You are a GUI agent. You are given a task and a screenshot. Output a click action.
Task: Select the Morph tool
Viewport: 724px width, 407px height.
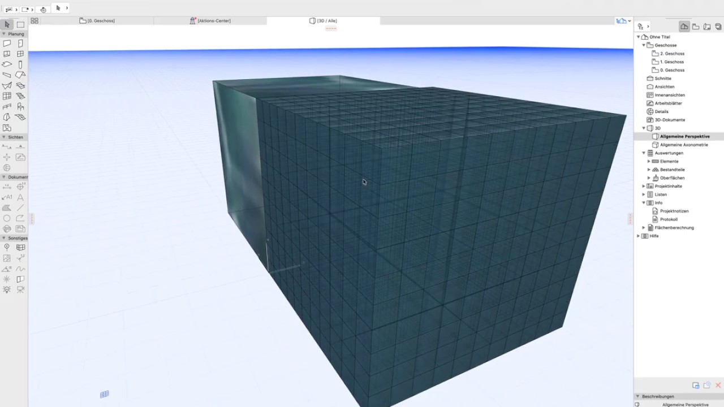pos(7,118)
